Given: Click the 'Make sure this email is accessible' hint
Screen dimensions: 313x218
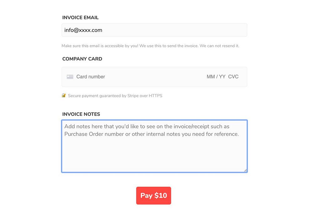Looking at the screenshot, I should 100,46.
